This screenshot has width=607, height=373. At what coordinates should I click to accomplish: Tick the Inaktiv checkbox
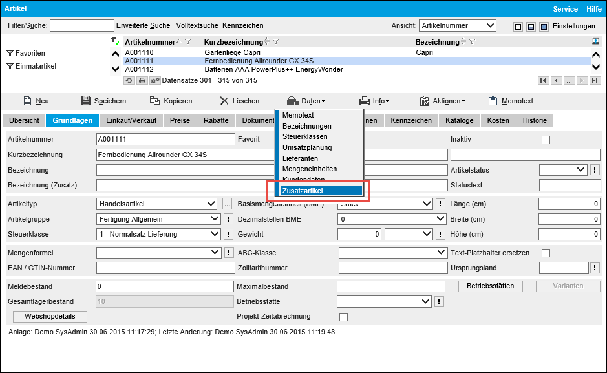coord(546,140)
